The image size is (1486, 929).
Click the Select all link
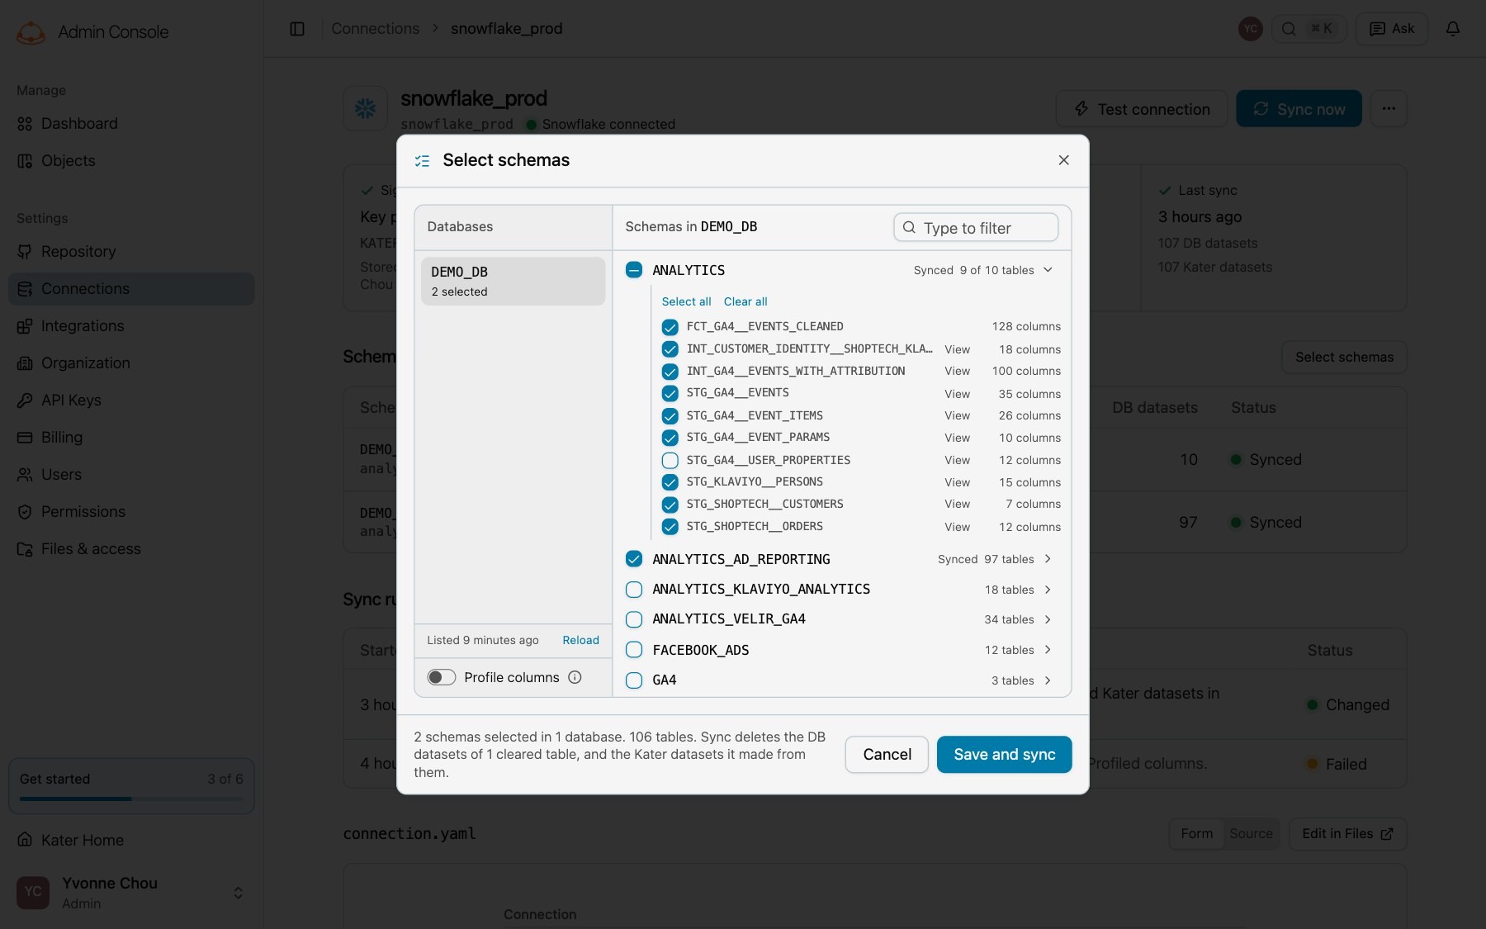(x=686, y=301)
